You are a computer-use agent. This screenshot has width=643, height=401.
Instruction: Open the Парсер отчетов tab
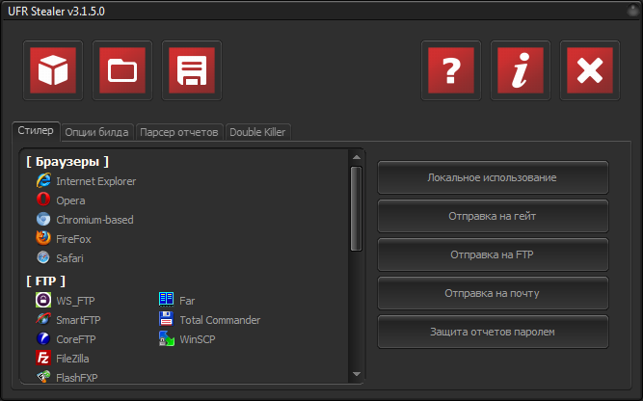click(179, 132)
